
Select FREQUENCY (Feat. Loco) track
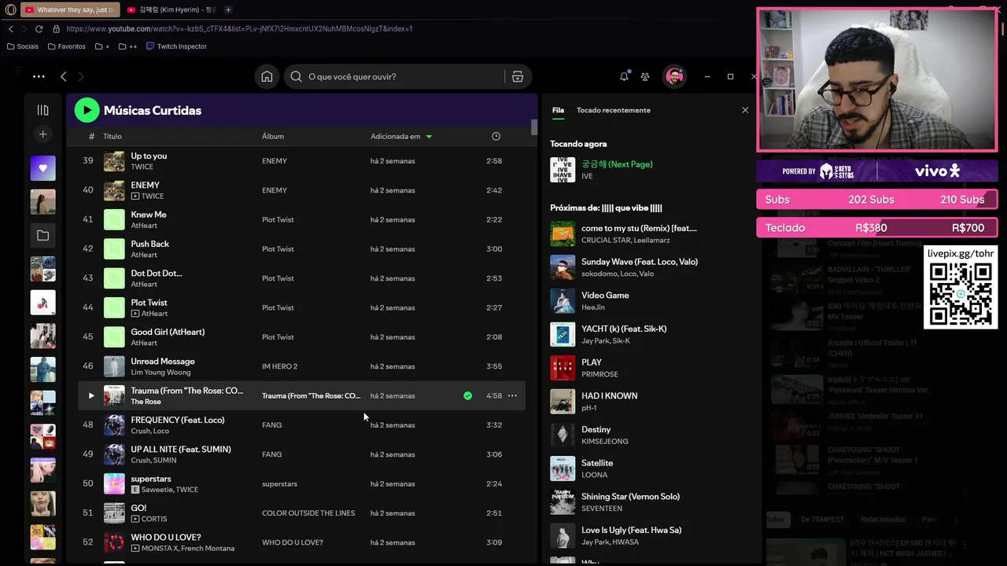coord(178,420)
